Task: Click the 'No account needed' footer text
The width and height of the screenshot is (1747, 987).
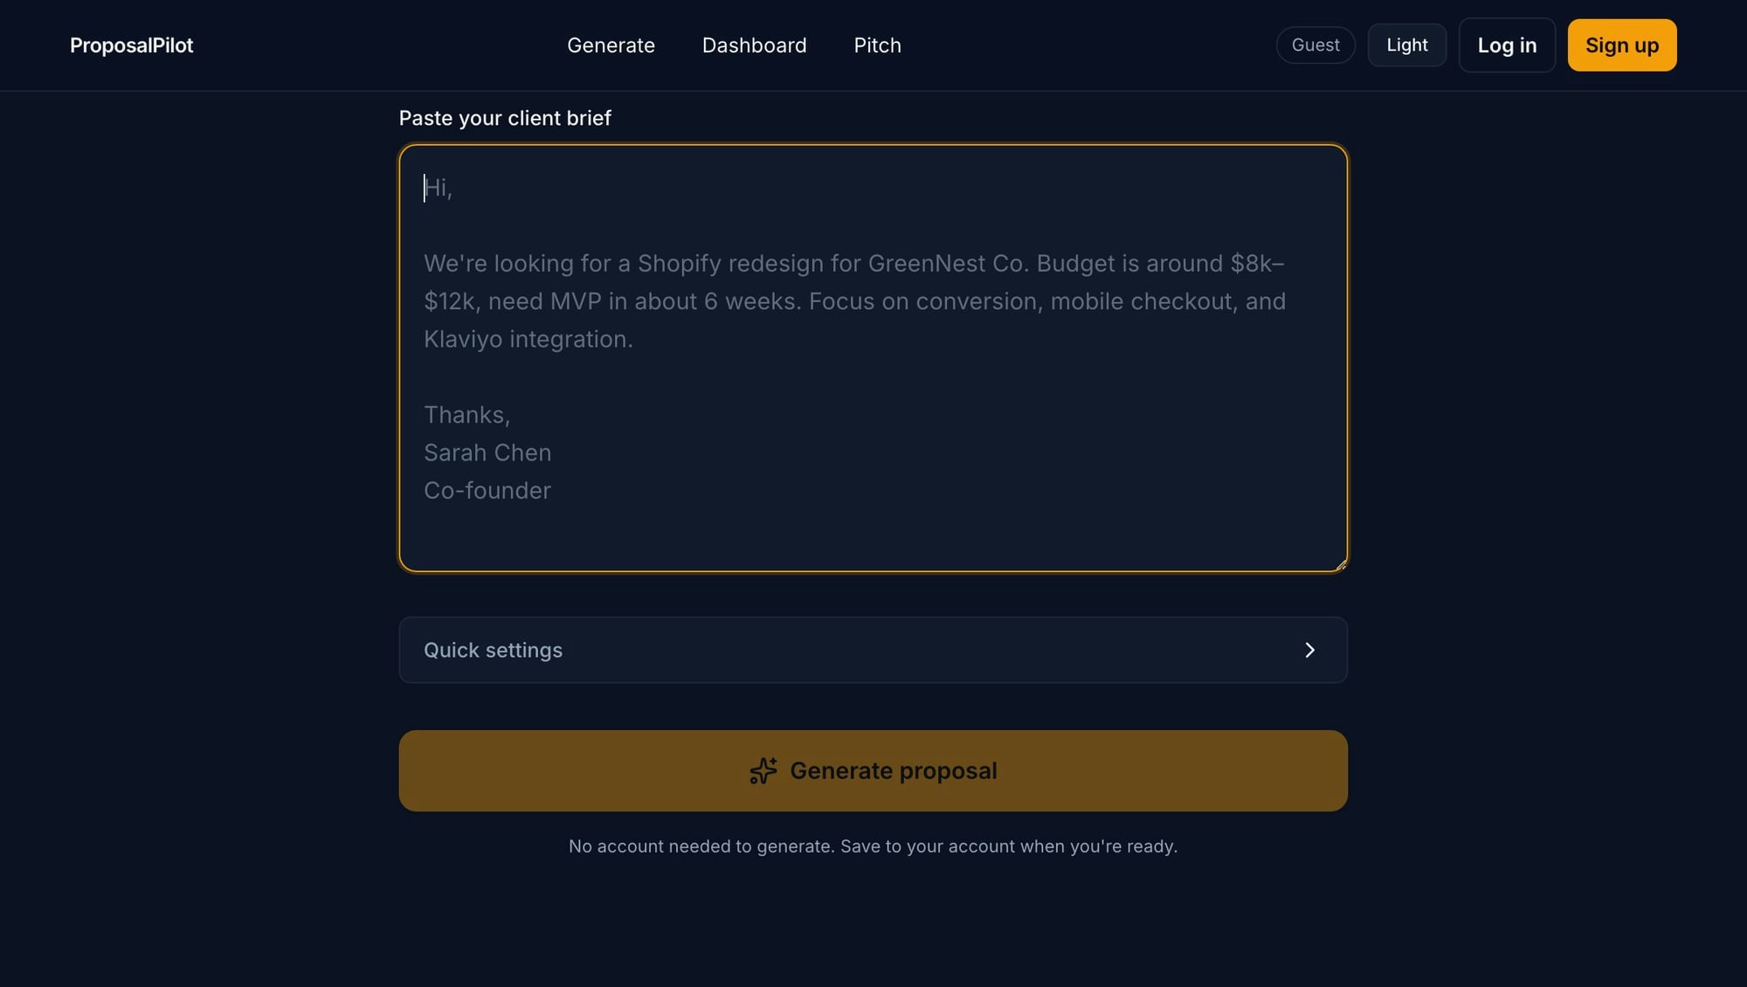Action: tap(873, 846)
